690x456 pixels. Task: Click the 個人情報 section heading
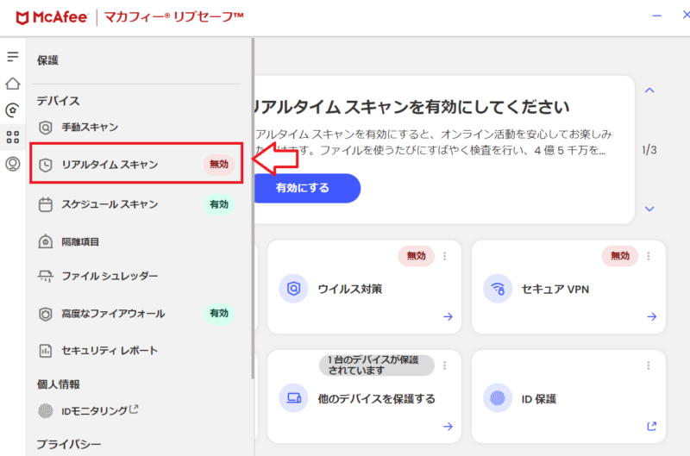[x=58, y=384]
